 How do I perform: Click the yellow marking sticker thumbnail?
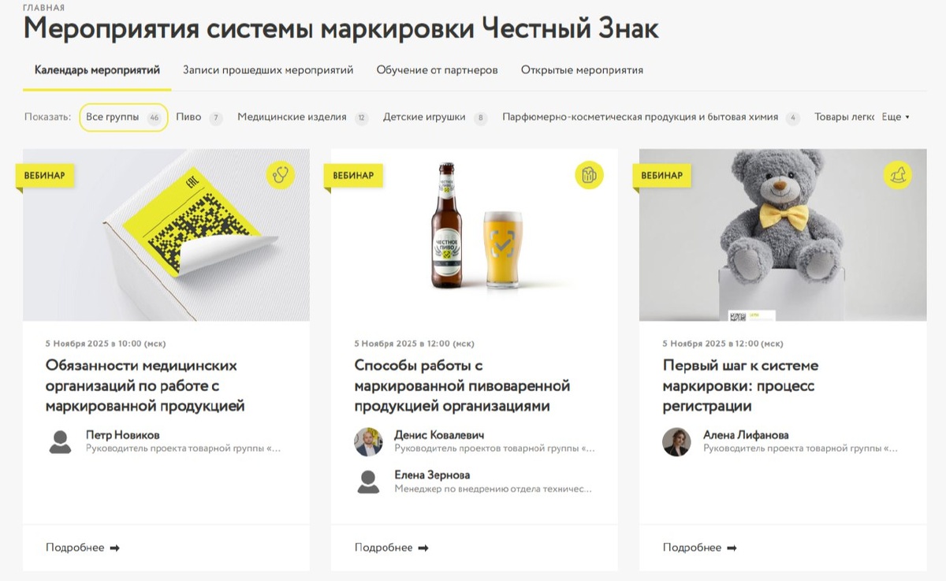coord(166,235)
